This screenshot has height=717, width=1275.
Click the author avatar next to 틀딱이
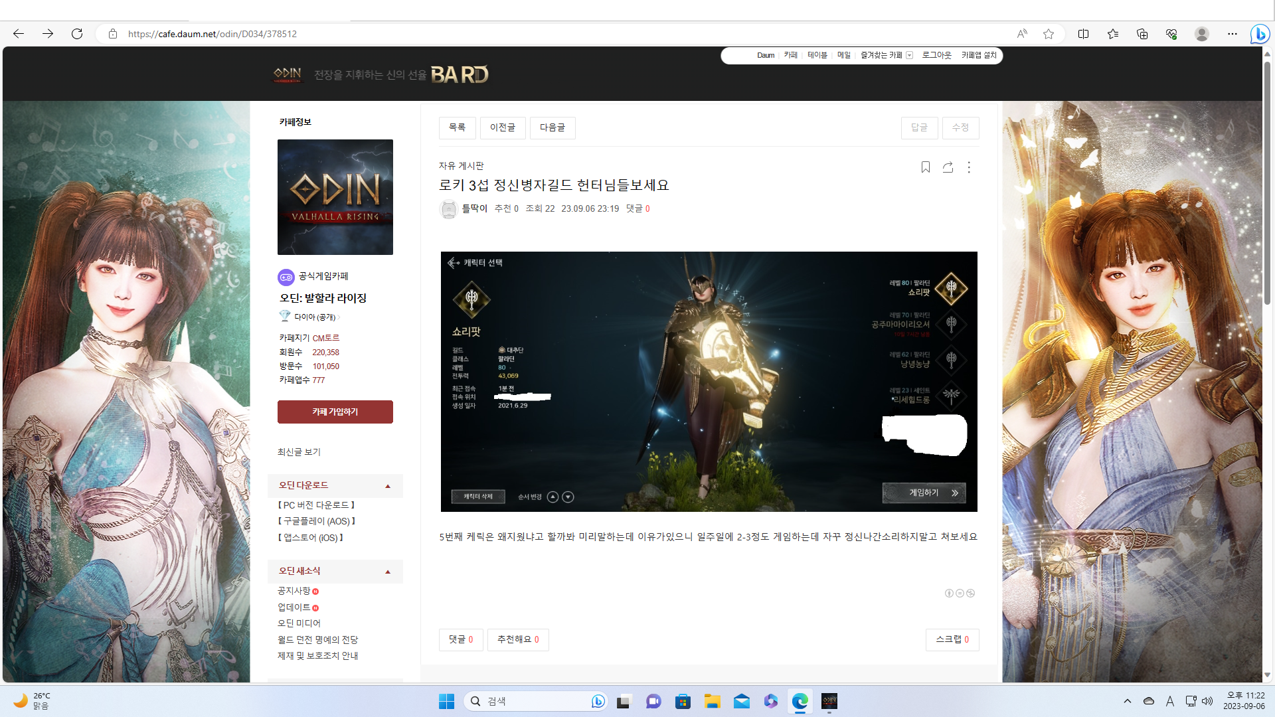click(449, 209)
